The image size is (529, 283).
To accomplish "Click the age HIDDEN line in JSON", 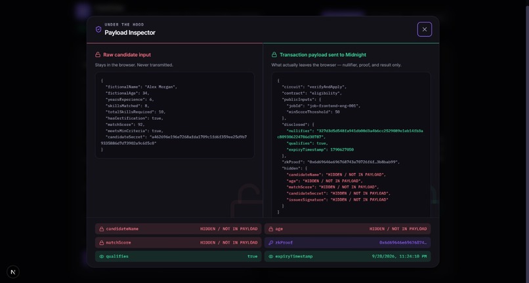I will coord(324,181).
